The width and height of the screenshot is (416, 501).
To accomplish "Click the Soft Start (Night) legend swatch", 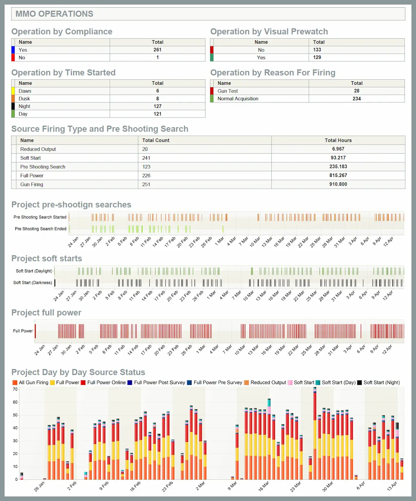I will (360, 383).
